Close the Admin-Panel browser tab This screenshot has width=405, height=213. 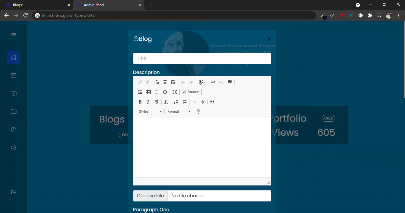coord(140,5)
